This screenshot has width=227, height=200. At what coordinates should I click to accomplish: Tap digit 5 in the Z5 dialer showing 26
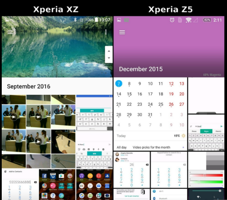tap(131, 175)
